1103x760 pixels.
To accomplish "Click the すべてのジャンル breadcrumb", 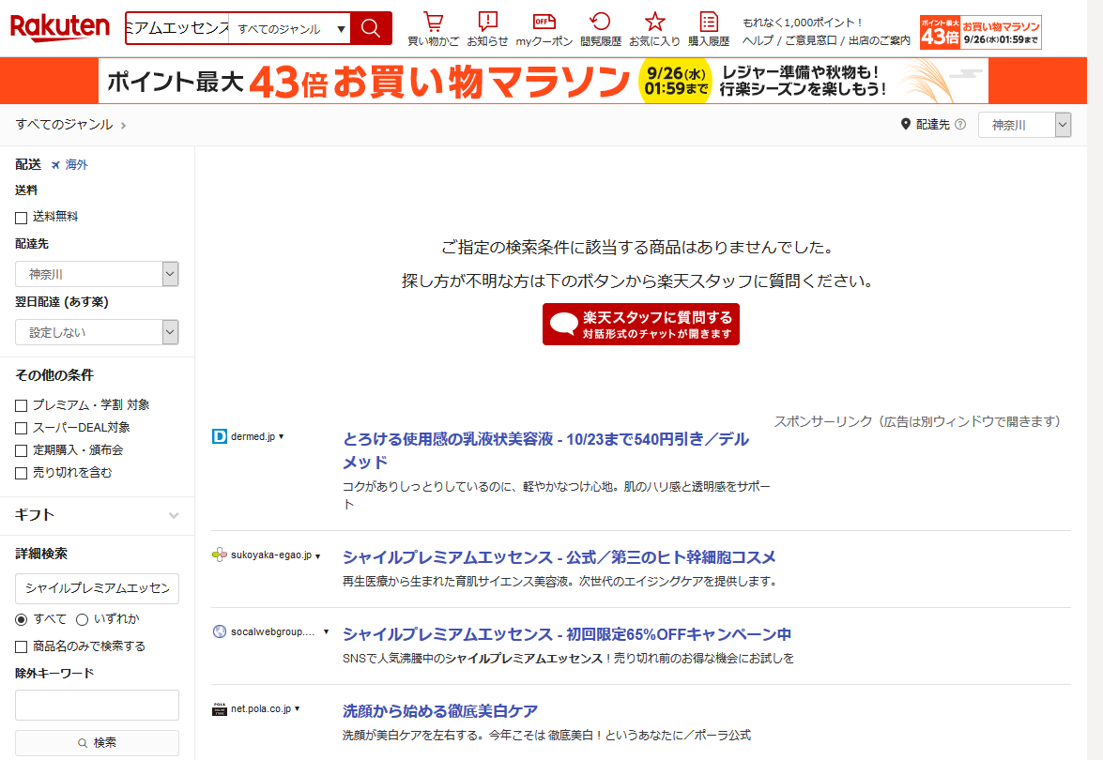I will click(x=64, y=125).
